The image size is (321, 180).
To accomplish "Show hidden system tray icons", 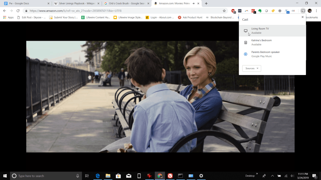I will tap(272, 176).
